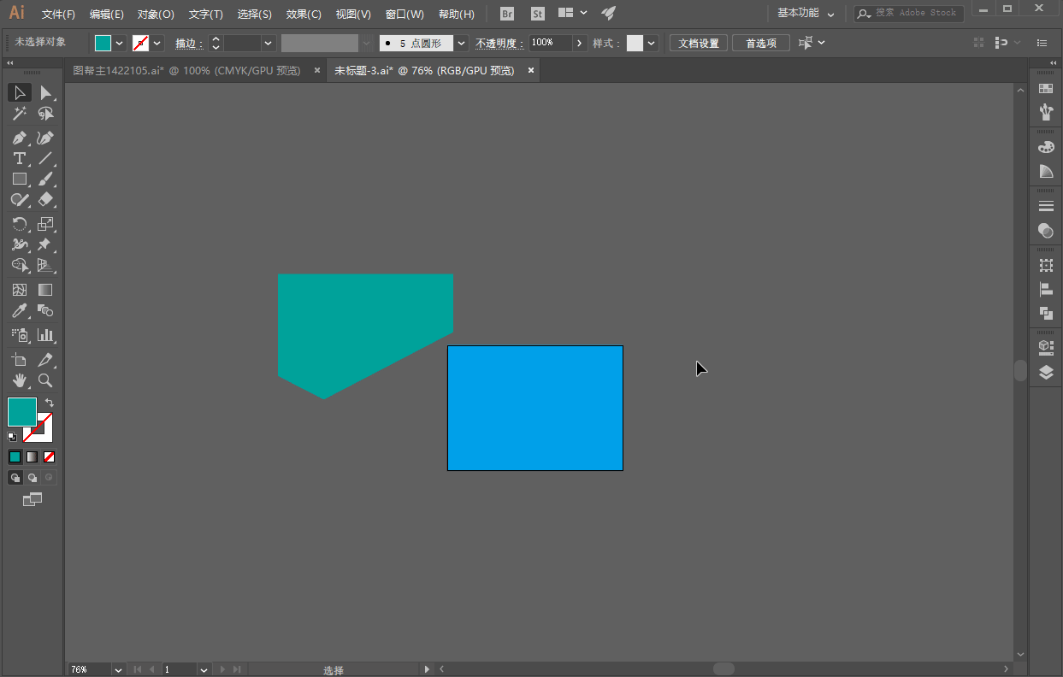Select the Selection tool arrow
Image resolution: width=1063 pixels, height=677 pixels.
click(20, 92)
